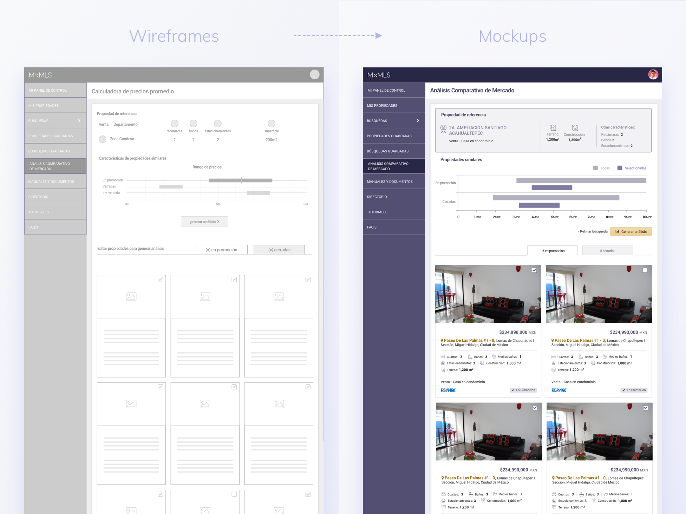Uncheck the checkbox on the bottom-right mockup property card
The height and width of the screenshot is (514, 686).
pos(646,408)
